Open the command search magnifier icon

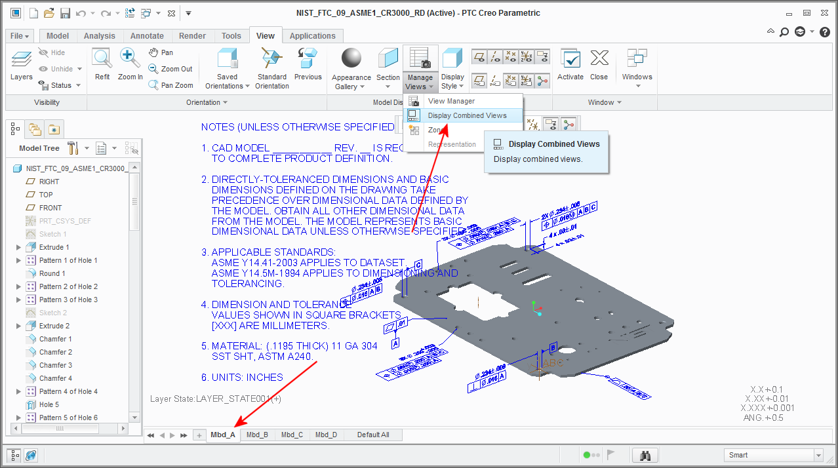[x=784, y=31]
